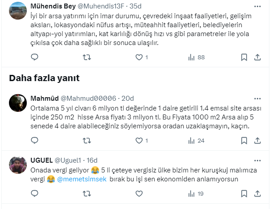This screenshot has height=209, width=273.
Task: View analytics on Mühendis Bey's tweet
Action: [192, 57]
